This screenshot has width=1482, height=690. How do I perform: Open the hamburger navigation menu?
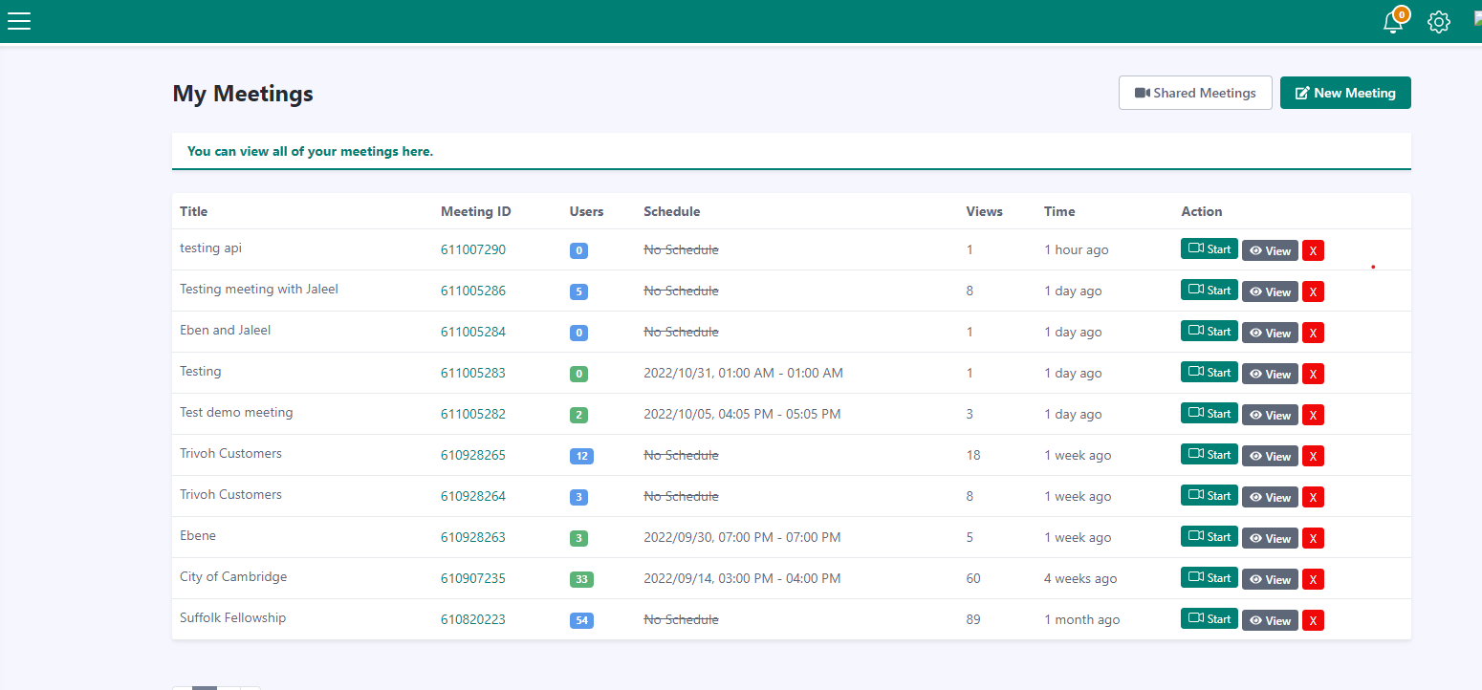point(19,21)
